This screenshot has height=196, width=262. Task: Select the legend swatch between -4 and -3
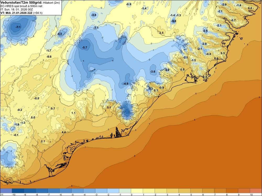point(89,191)
